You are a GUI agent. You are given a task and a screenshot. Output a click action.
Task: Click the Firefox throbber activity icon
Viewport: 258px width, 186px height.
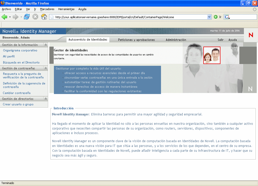[254, 9]
